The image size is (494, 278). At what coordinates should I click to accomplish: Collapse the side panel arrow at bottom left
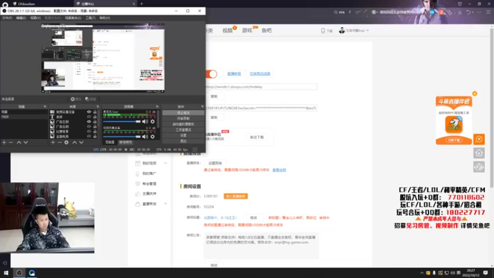[x=5, y=263]
